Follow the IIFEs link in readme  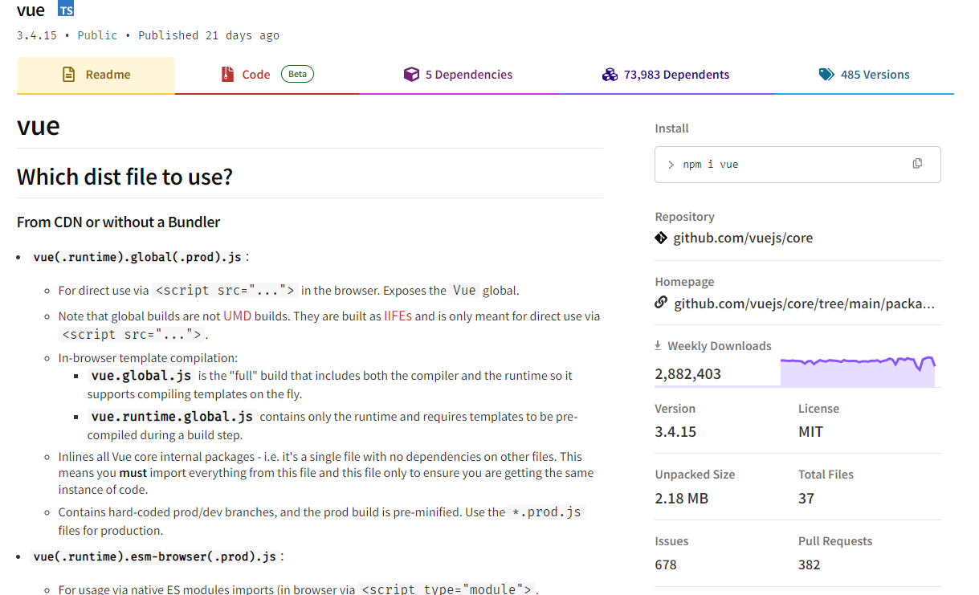coord(398,316)
